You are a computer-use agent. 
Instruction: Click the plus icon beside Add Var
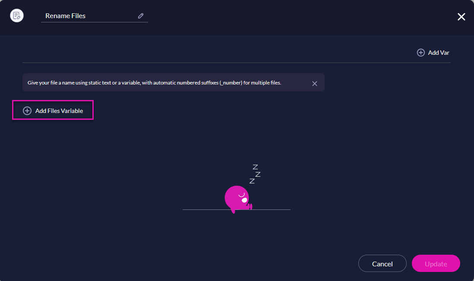point(420,52)
